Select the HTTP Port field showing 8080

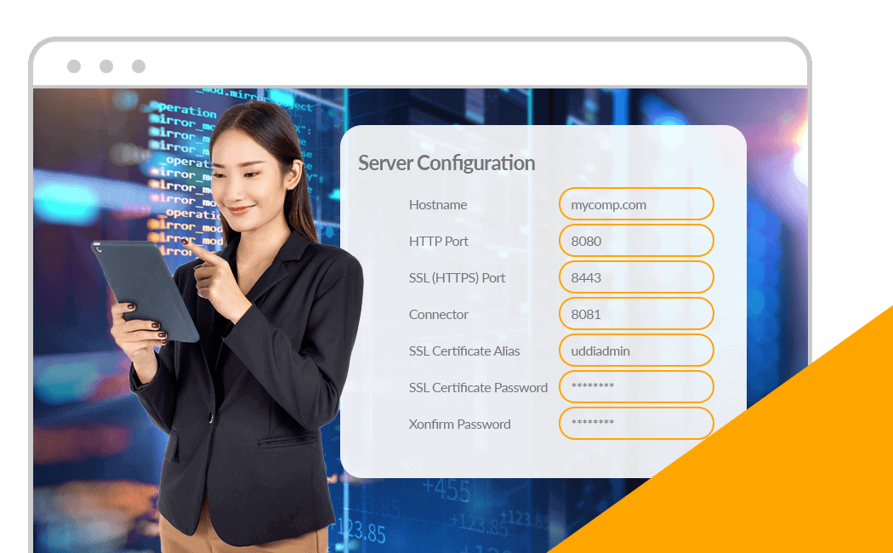[636, 240]
